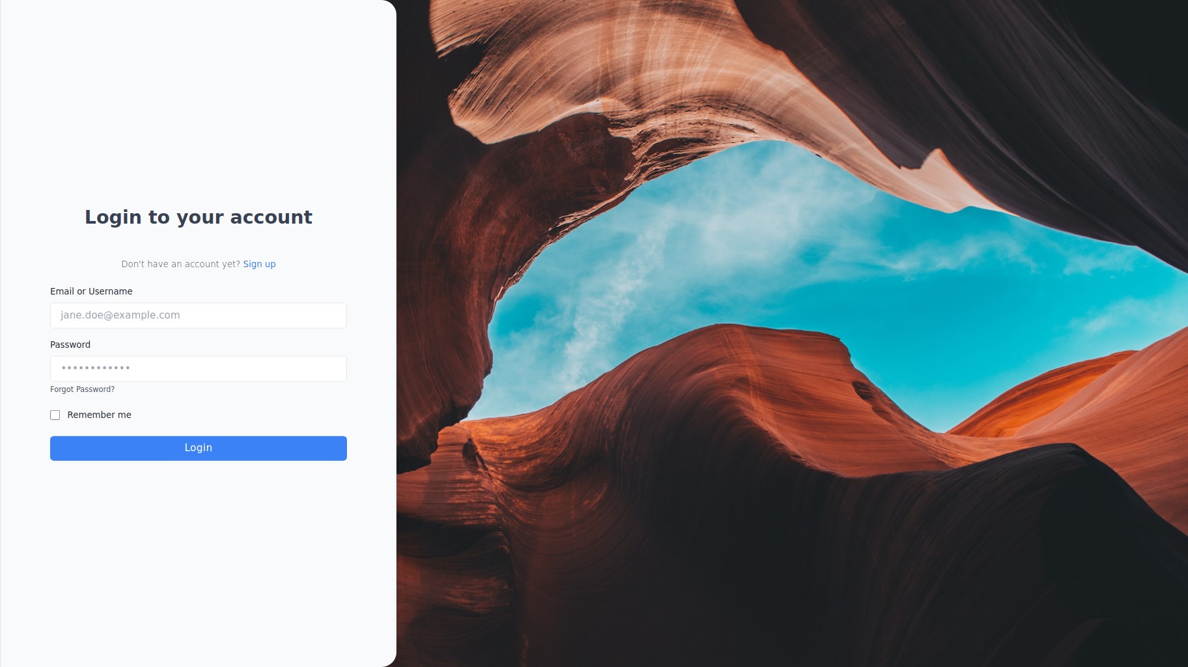This screenshot has height=667, width=1188.
Task: Click the Sign up link
Action: tap(259, 264)
